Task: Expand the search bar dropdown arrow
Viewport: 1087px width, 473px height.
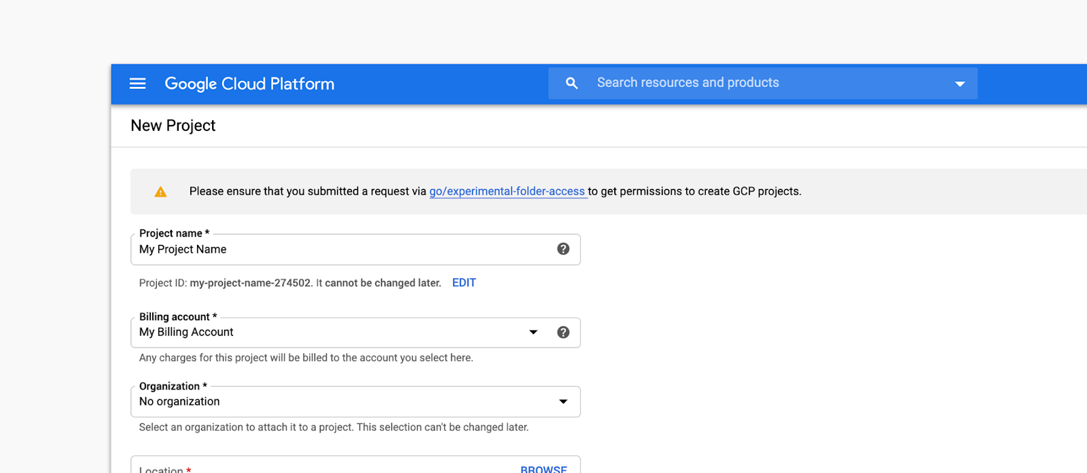Action: 959,84
